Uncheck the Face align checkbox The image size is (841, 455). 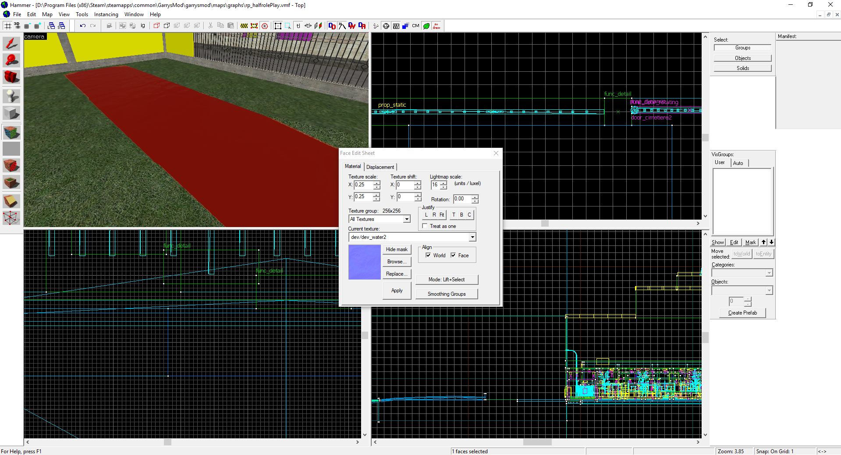[x=453, y=255]
